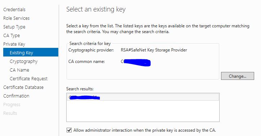Open the Confirmation step

[x=16, y=96]
